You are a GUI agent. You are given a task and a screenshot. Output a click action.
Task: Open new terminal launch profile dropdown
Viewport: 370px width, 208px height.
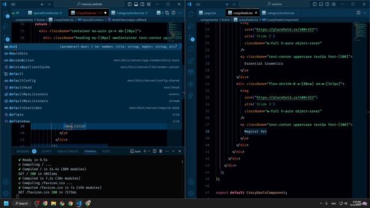click(x=149, y=151)
